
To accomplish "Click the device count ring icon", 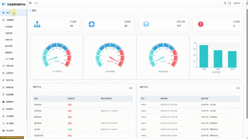I will coord(92,24).
